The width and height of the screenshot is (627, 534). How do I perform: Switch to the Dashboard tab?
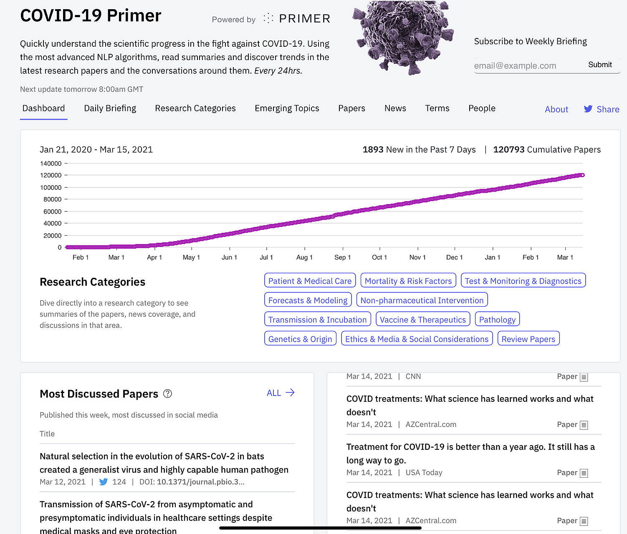pos(43,108)
